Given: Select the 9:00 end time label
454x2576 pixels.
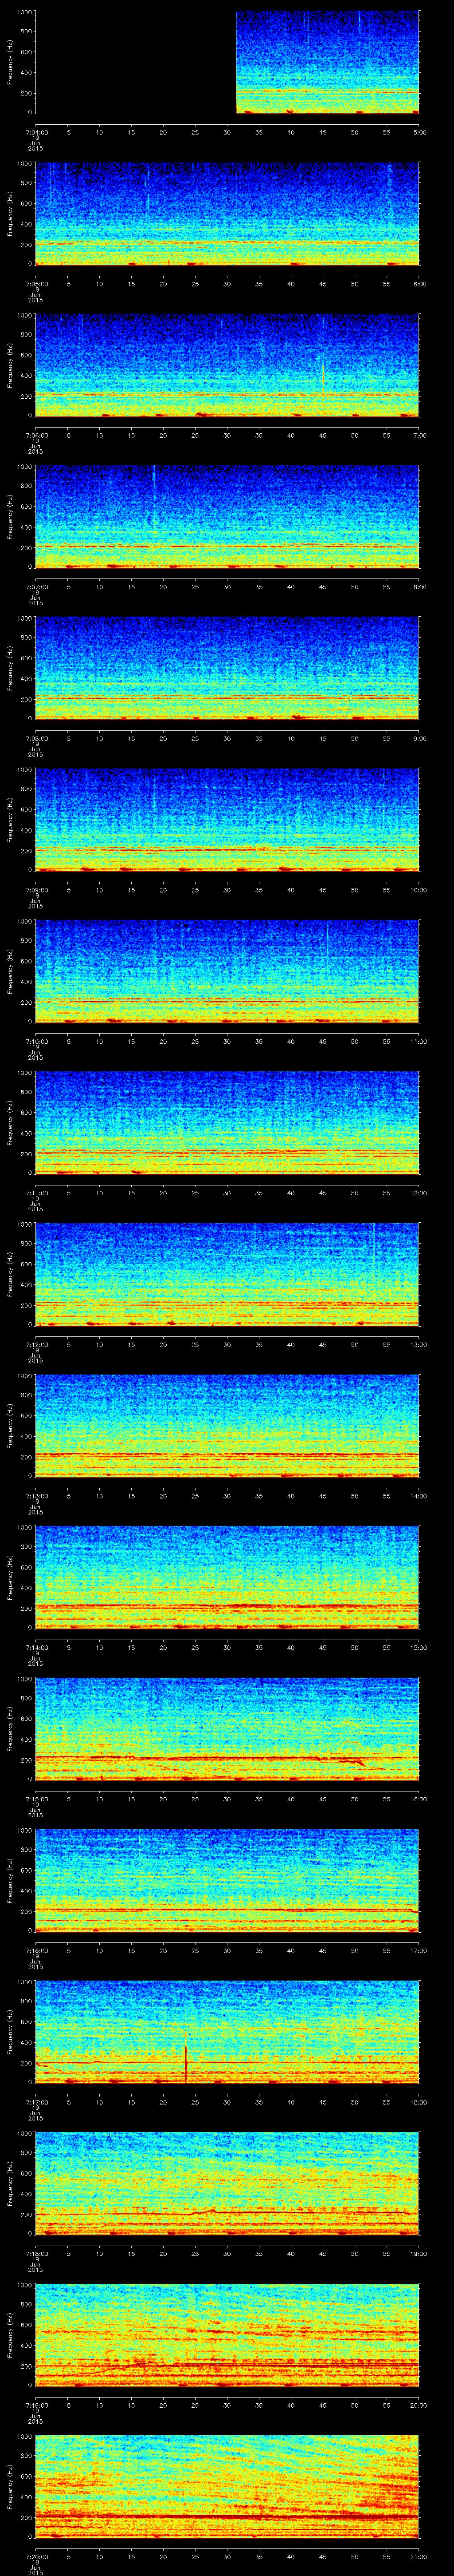Looking at the screenshot, I should coord(419,738).
